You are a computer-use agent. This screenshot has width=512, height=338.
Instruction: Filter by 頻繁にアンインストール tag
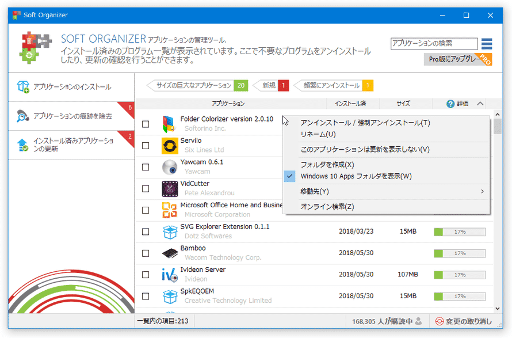tap(334, 86)
